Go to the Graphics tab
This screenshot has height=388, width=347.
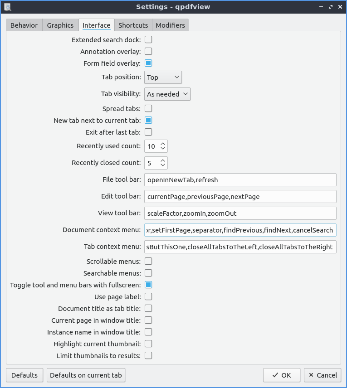60,25
